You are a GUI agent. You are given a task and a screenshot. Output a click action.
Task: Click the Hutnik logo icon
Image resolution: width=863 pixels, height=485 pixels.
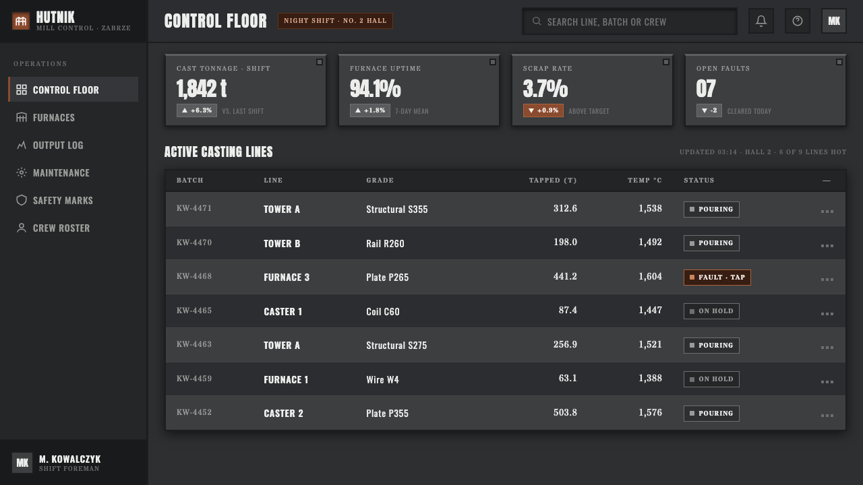click(x=21, y=21)
